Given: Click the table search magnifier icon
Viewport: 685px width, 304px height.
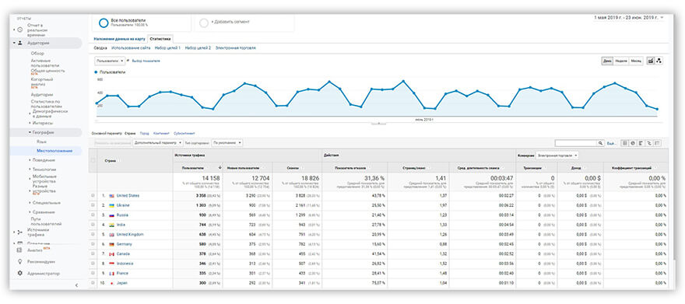Looking at the screenshot, I should (x=601, y=143).
